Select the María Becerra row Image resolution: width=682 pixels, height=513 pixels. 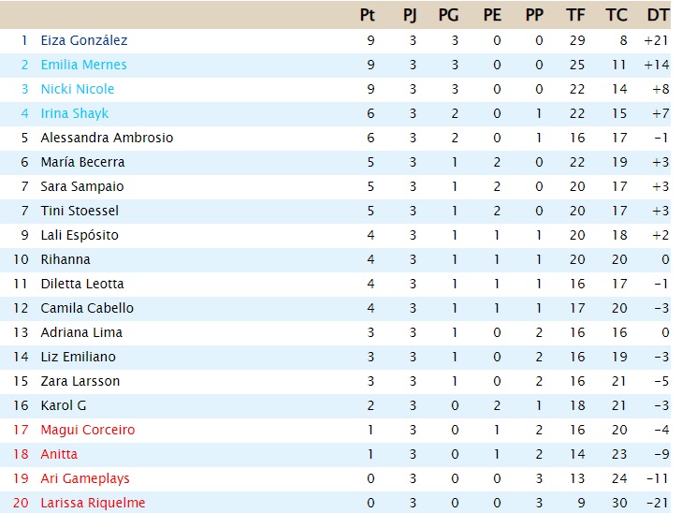pyautogui.click(x=335, y=162)
